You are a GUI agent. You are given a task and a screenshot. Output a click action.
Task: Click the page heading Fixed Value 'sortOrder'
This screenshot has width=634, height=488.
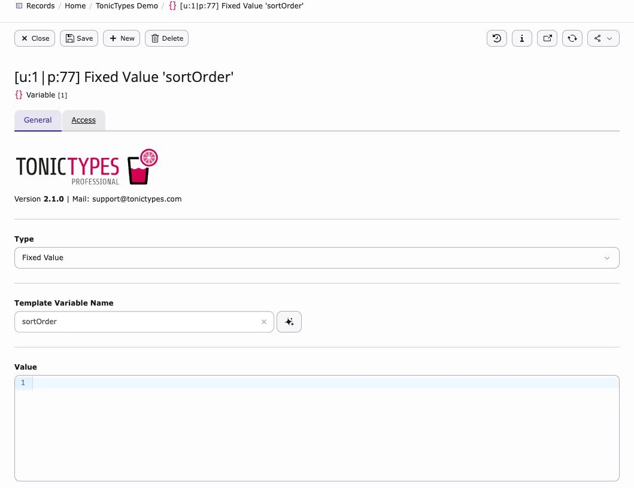click(x=124, y=77)
